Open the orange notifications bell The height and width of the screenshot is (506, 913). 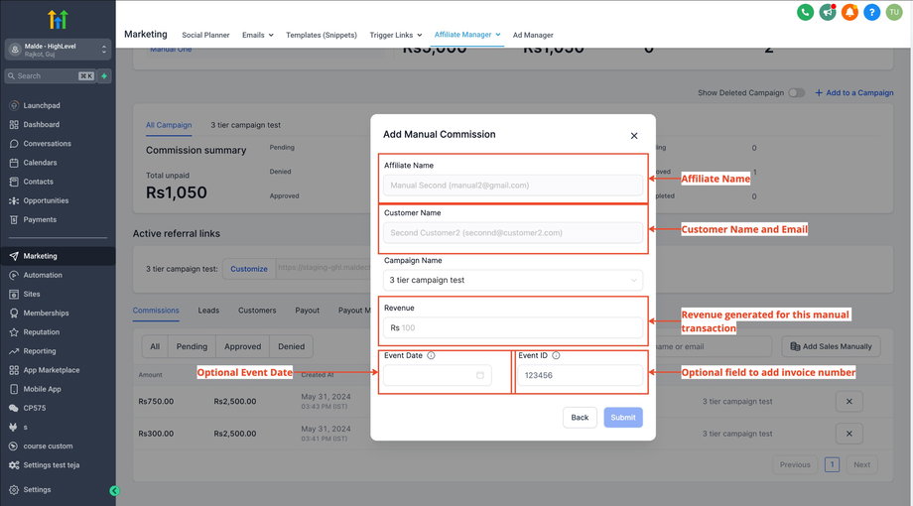(x=849, y=12)
